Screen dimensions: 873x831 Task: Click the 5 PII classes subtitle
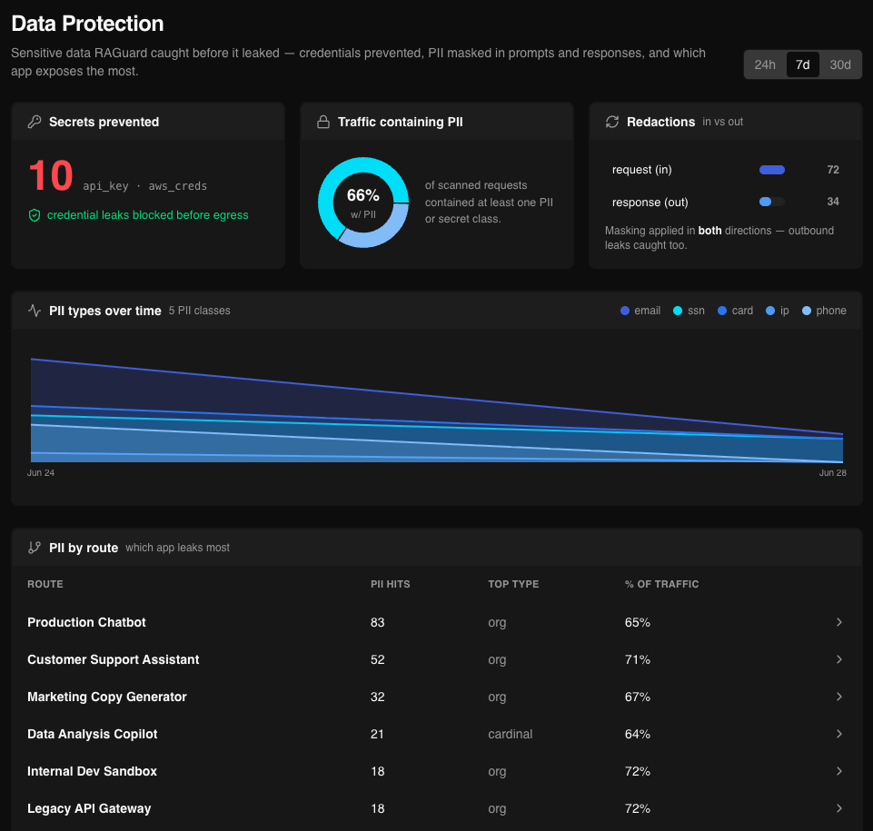click(199, 311)
